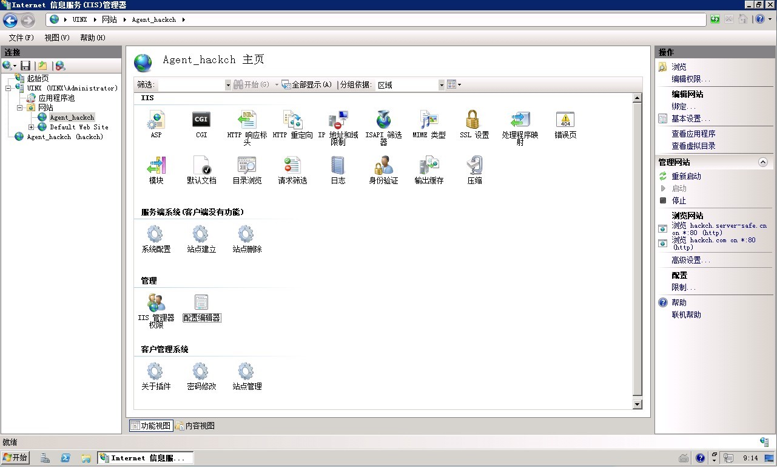Open 身份验证 feature icon
Screen dimensions: 777x467
[x=383, y=165]
